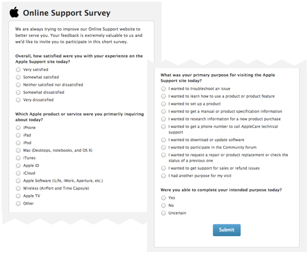Select the iTunes option
This screenshot has height=254, width=308.
click(18, 158)
